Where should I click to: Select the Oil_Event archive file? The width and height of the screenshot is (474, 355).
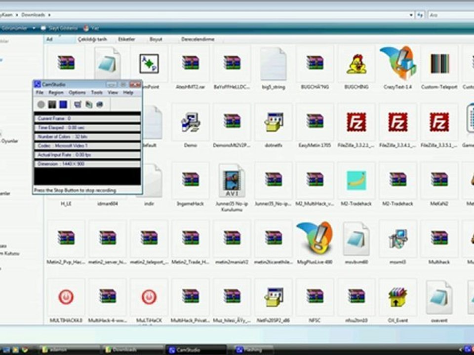click(x=397, y=297)
